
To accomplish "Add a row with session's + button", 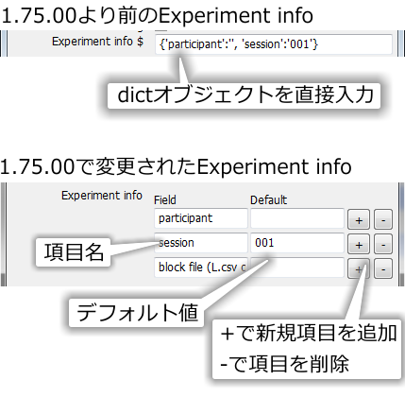I will coord(359,244).
